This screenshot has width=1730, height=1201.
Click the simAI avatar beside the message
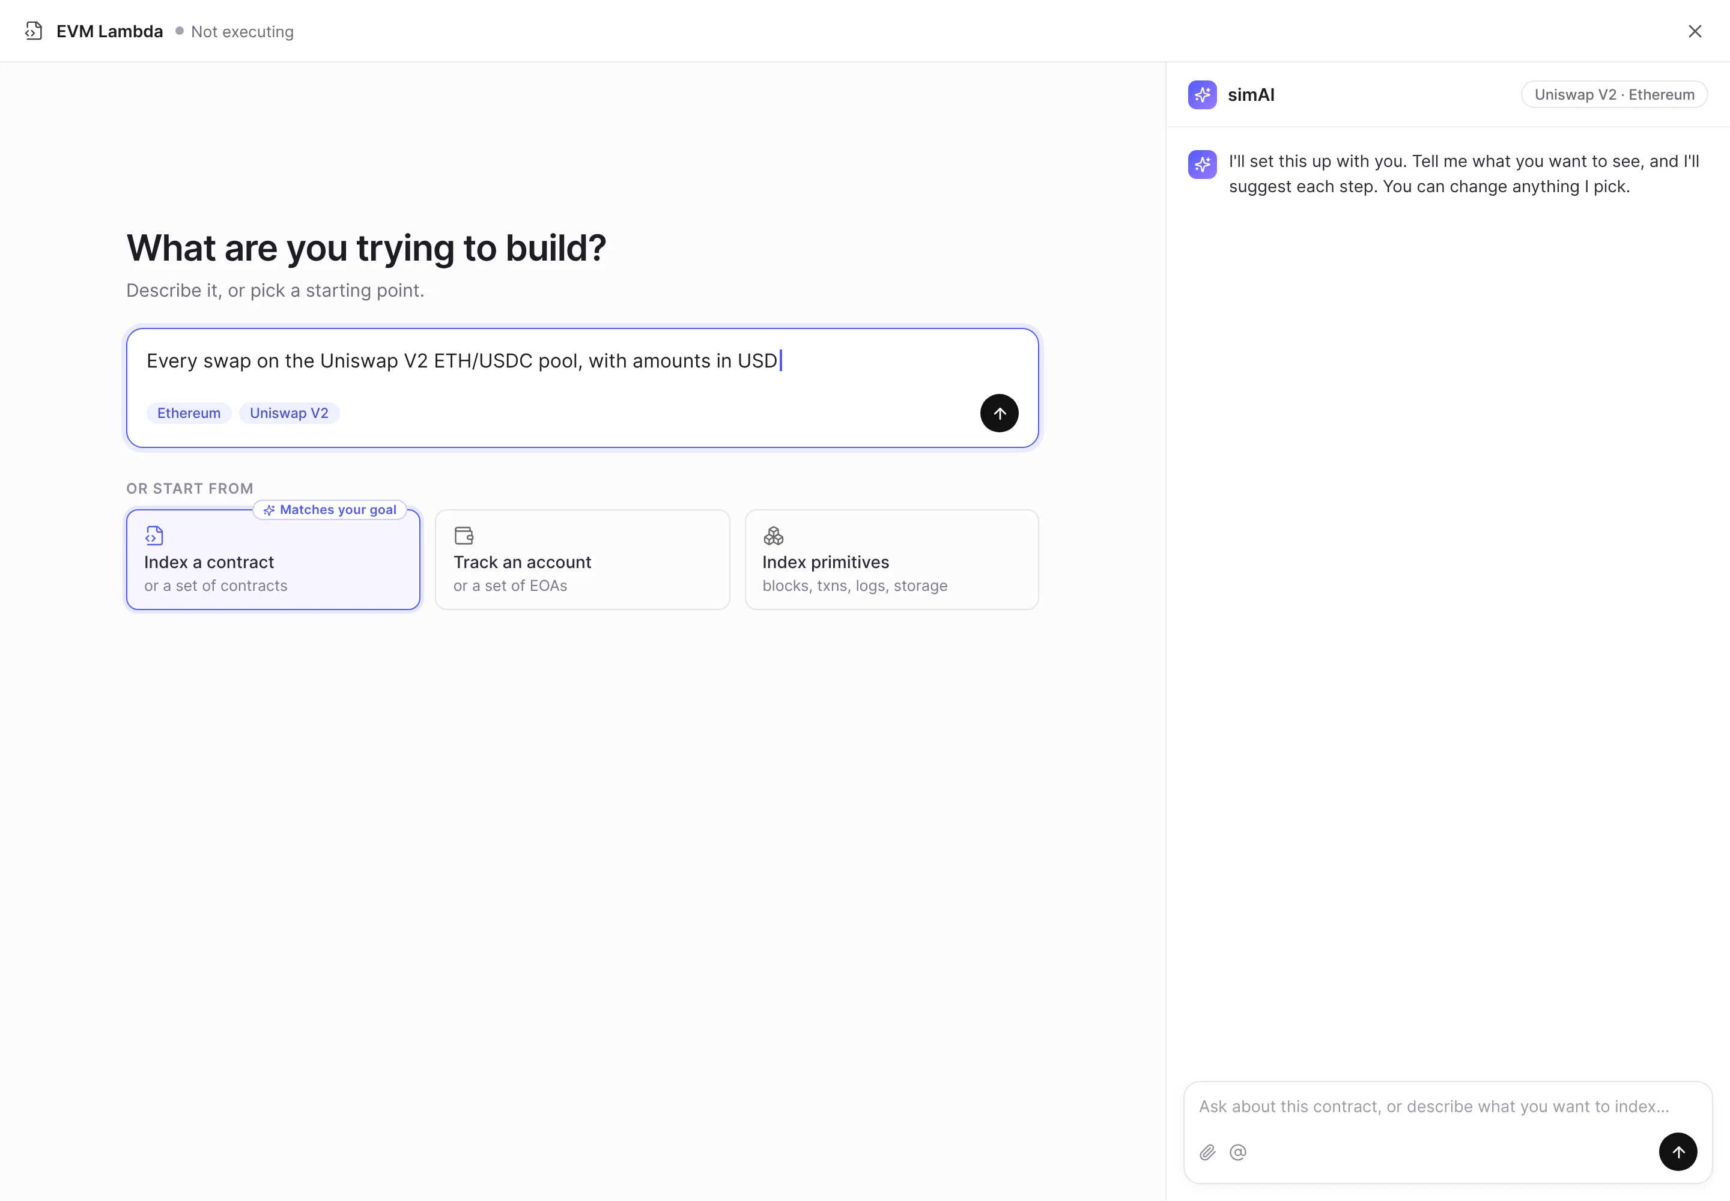tap(1202, 164)
